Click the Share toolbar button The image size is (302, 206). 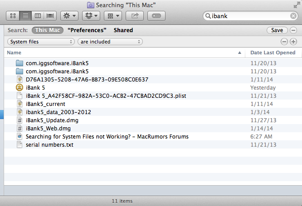tap(135, 16)
